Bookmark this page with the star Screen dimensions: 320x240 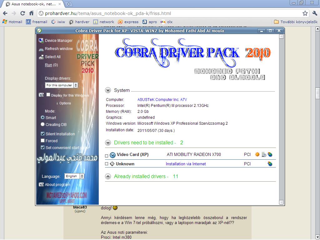click(x=305, y=13)
